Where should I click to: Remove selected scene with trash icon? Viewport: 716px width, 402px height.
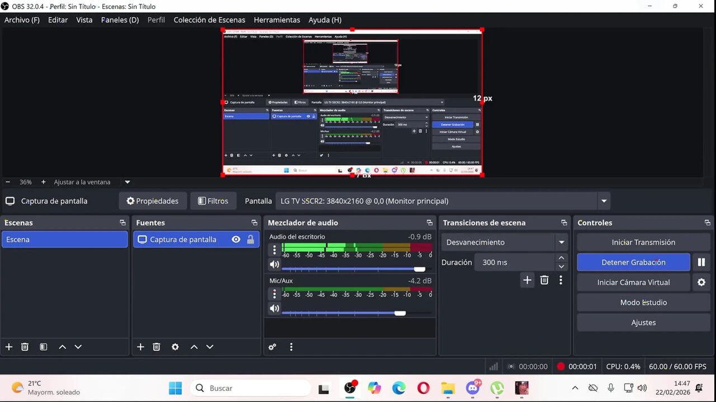point(25,347)
